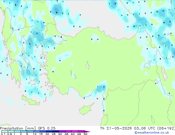Image resolution: width=175 pixels, height=135 pixels.
Task: Click the '35' legend label
Action: (66, 134)
